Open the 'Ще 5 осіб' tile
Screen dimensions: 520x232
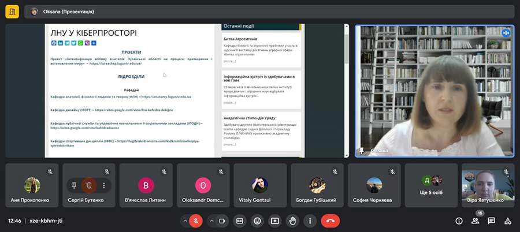coord(431,185)
